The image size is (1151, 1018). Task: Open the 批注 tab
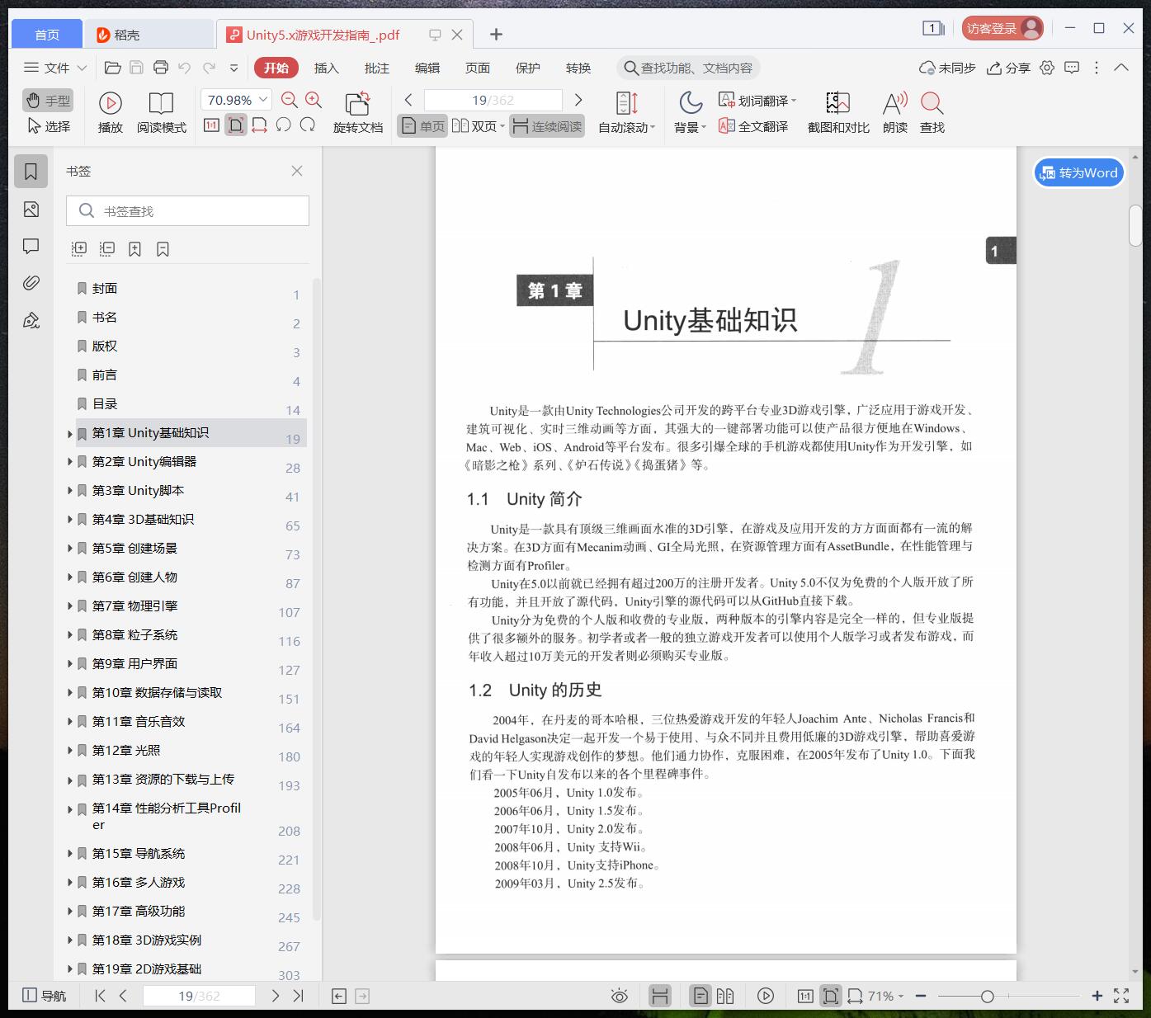[x=377, y=68]
